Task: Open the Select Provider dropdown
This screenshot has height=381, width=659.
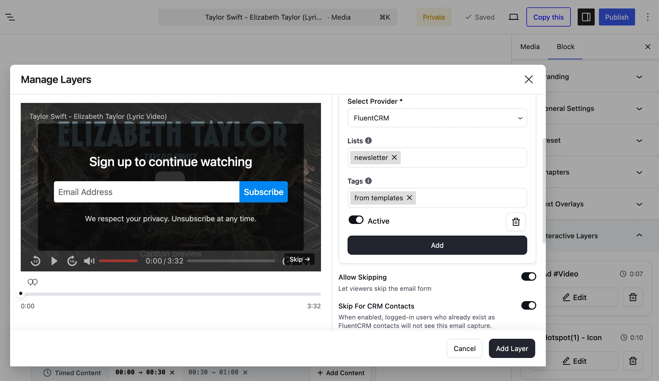Action: tap(437, 118)
